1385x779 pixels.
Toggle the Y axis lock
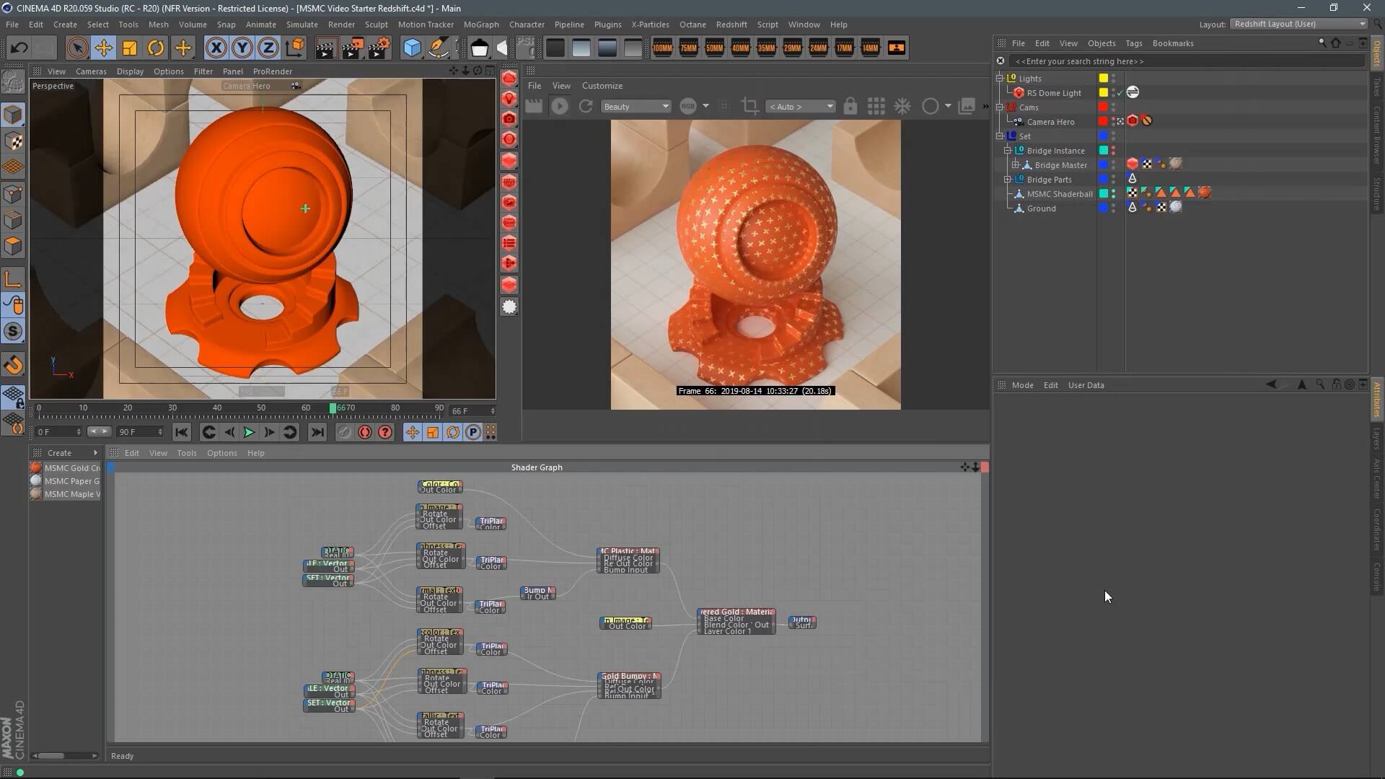tap(242, 48)
